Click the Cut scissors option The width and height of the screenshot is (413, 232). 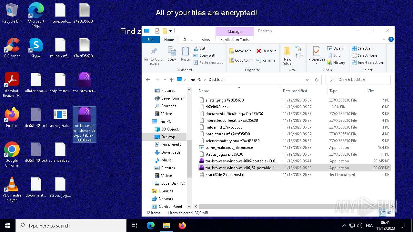(200, 48)
